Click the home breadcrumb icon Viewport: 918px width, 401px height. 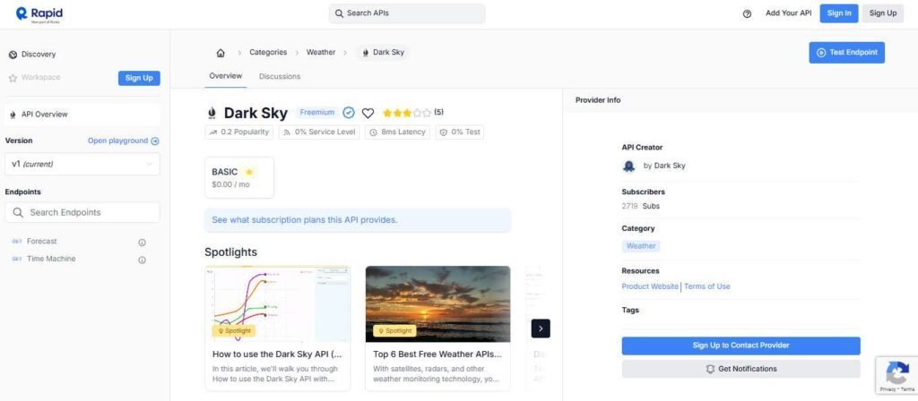click(221, 53)
